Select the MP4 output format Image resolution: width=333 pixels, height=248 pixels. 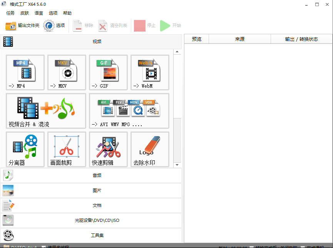[x=25, y=73]
